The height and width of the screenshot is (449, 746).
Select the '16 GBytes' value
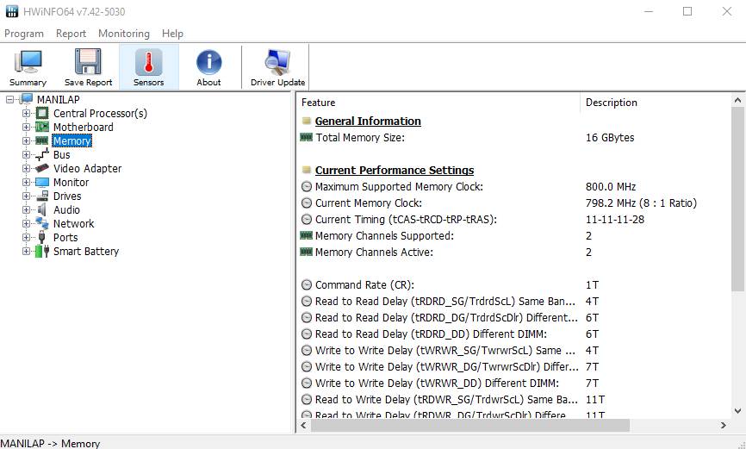coord(609,138)
